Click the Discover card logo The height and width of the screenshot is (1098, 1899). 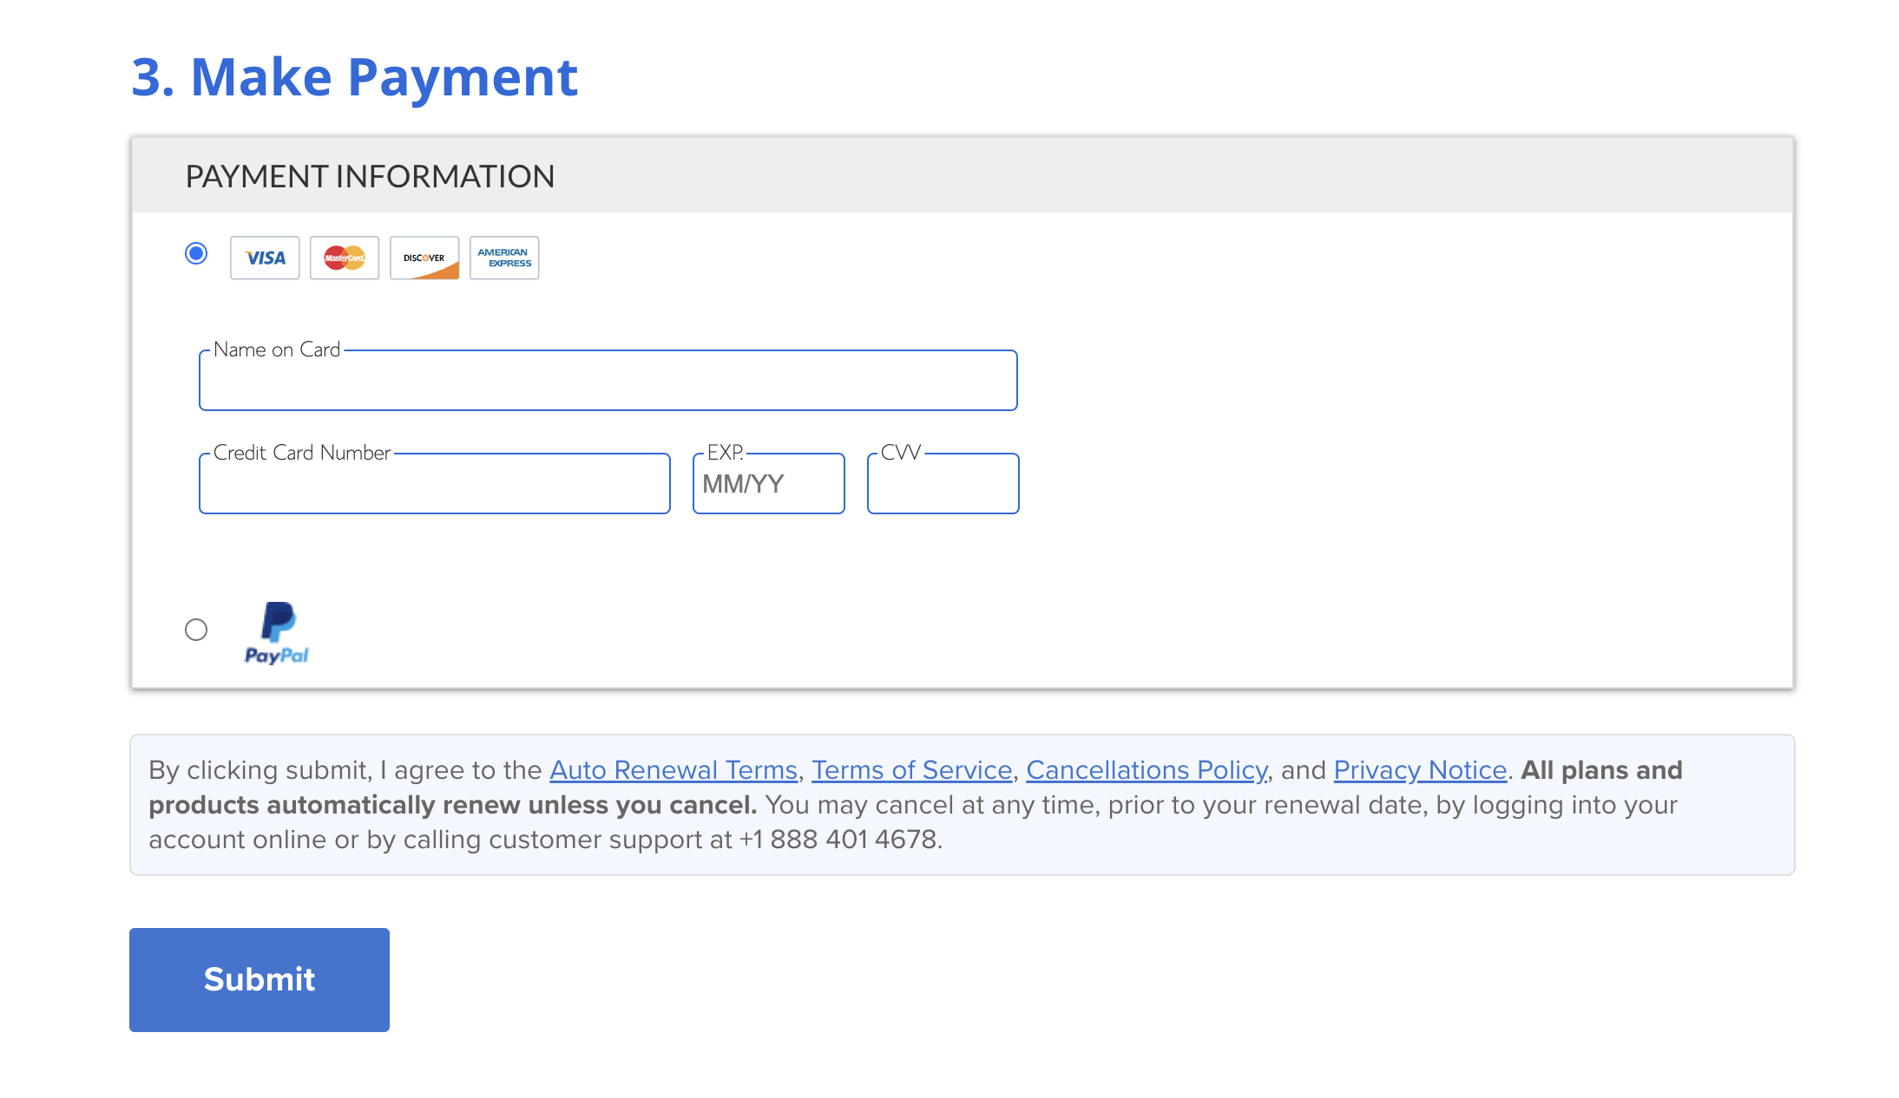tap(424, 258)
